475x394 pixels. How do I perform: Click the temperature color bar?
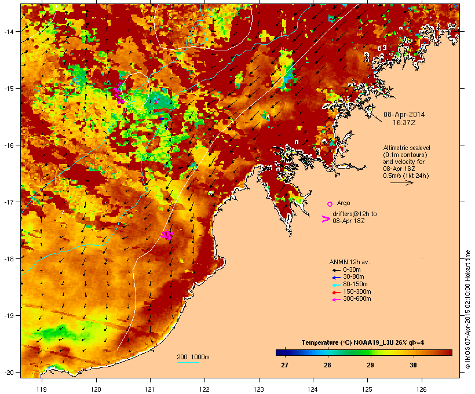pyautogui.click(x=364, y=352)
